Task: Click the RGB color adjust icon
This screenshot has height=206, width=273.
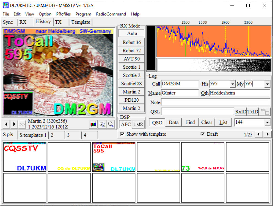Action: [x=93, y=124]
